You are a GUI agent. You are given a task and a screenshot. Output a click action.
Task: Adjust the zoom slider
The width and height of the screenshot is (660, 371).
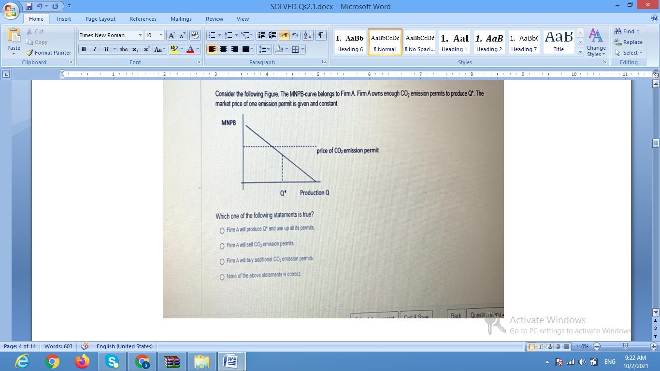[x=625, y=346]
